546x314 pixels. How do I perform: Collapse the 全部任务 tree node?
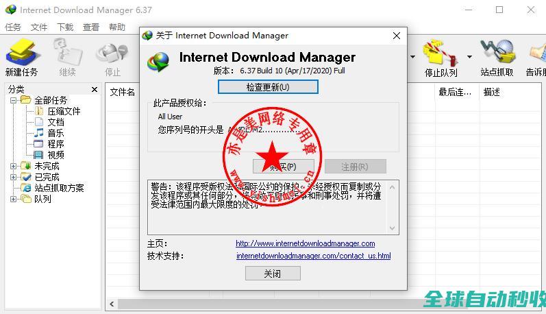14,100
